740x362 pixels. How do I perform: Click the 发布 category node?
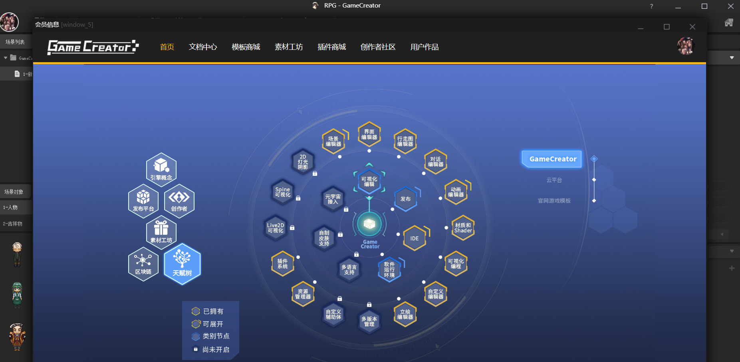click(406, 199)
